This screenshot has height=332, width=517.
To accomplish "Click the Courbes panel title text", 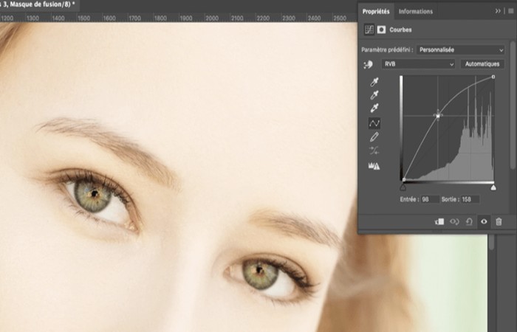I will [x=400, y=30].
